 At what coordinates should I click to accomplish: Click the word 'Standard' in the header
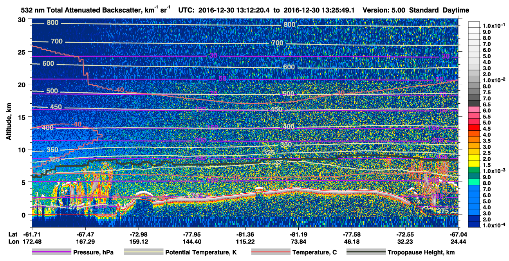[423, 10]
